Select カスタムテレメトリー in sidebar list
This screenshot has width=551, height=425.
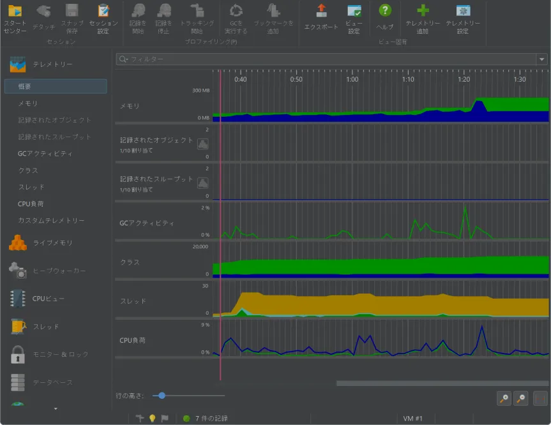coord(51,220)
